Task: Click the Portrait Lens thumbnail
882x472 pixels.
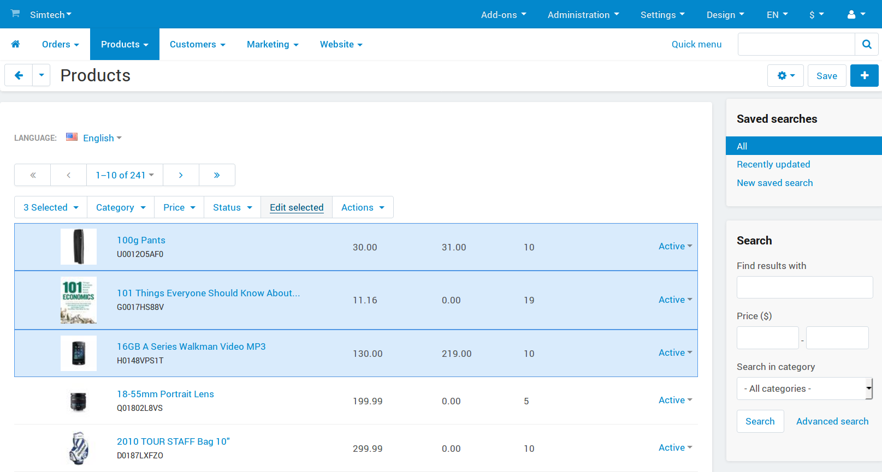Action: 79,401
